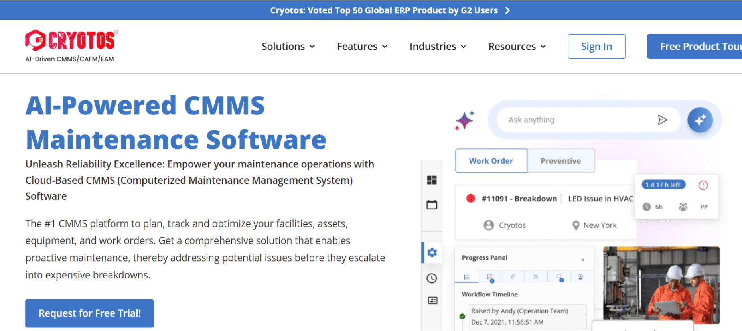Click 'Dec 7, 2021, 11:56:51 AM' timestamp
742x331 pixels.
tap(507, 322)
